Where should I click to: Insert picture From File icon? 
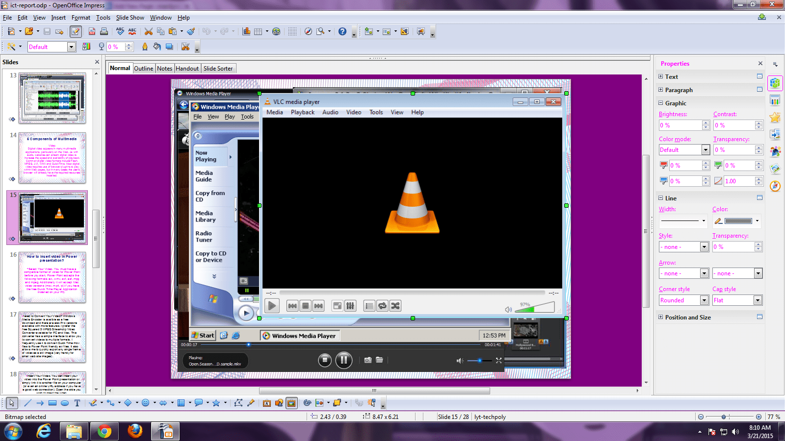click(279, 403)
